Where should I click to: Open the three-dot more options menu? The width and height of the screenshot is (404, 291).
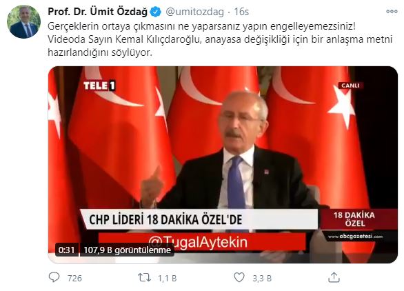click(392, 11)
